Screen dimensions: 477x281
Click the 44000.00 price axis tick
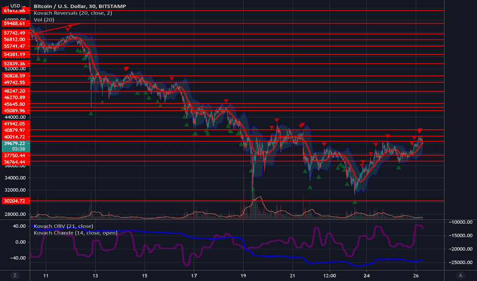15,117
